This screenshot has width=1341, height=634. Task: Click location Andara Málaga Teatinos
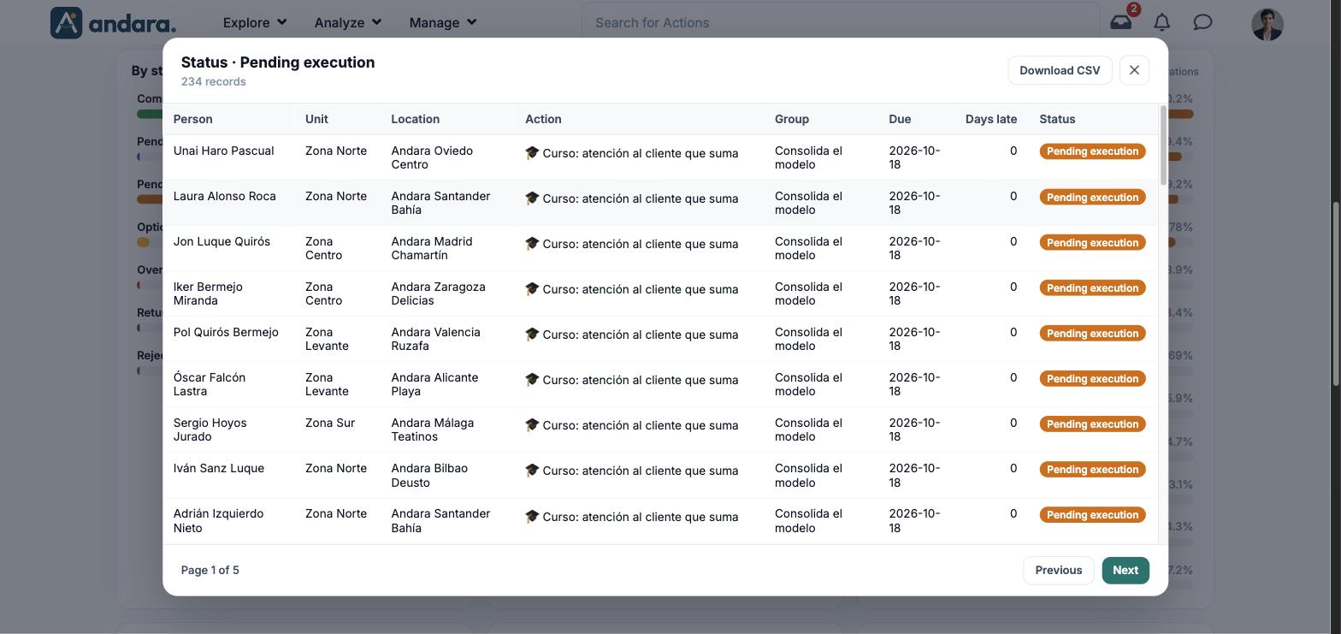(x=432, y=430)
